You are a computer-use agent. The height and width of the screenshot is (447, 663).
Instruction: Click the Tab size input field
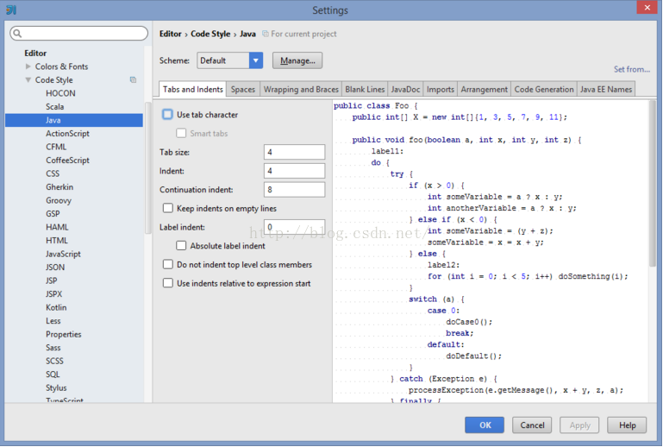click(x=294, y=152)
